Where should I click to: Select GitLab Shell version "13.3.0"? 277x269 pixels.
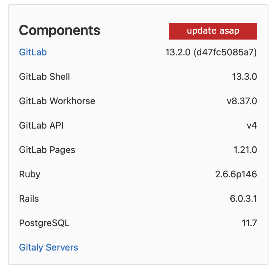pyautogui.click(x=244, y=76)
